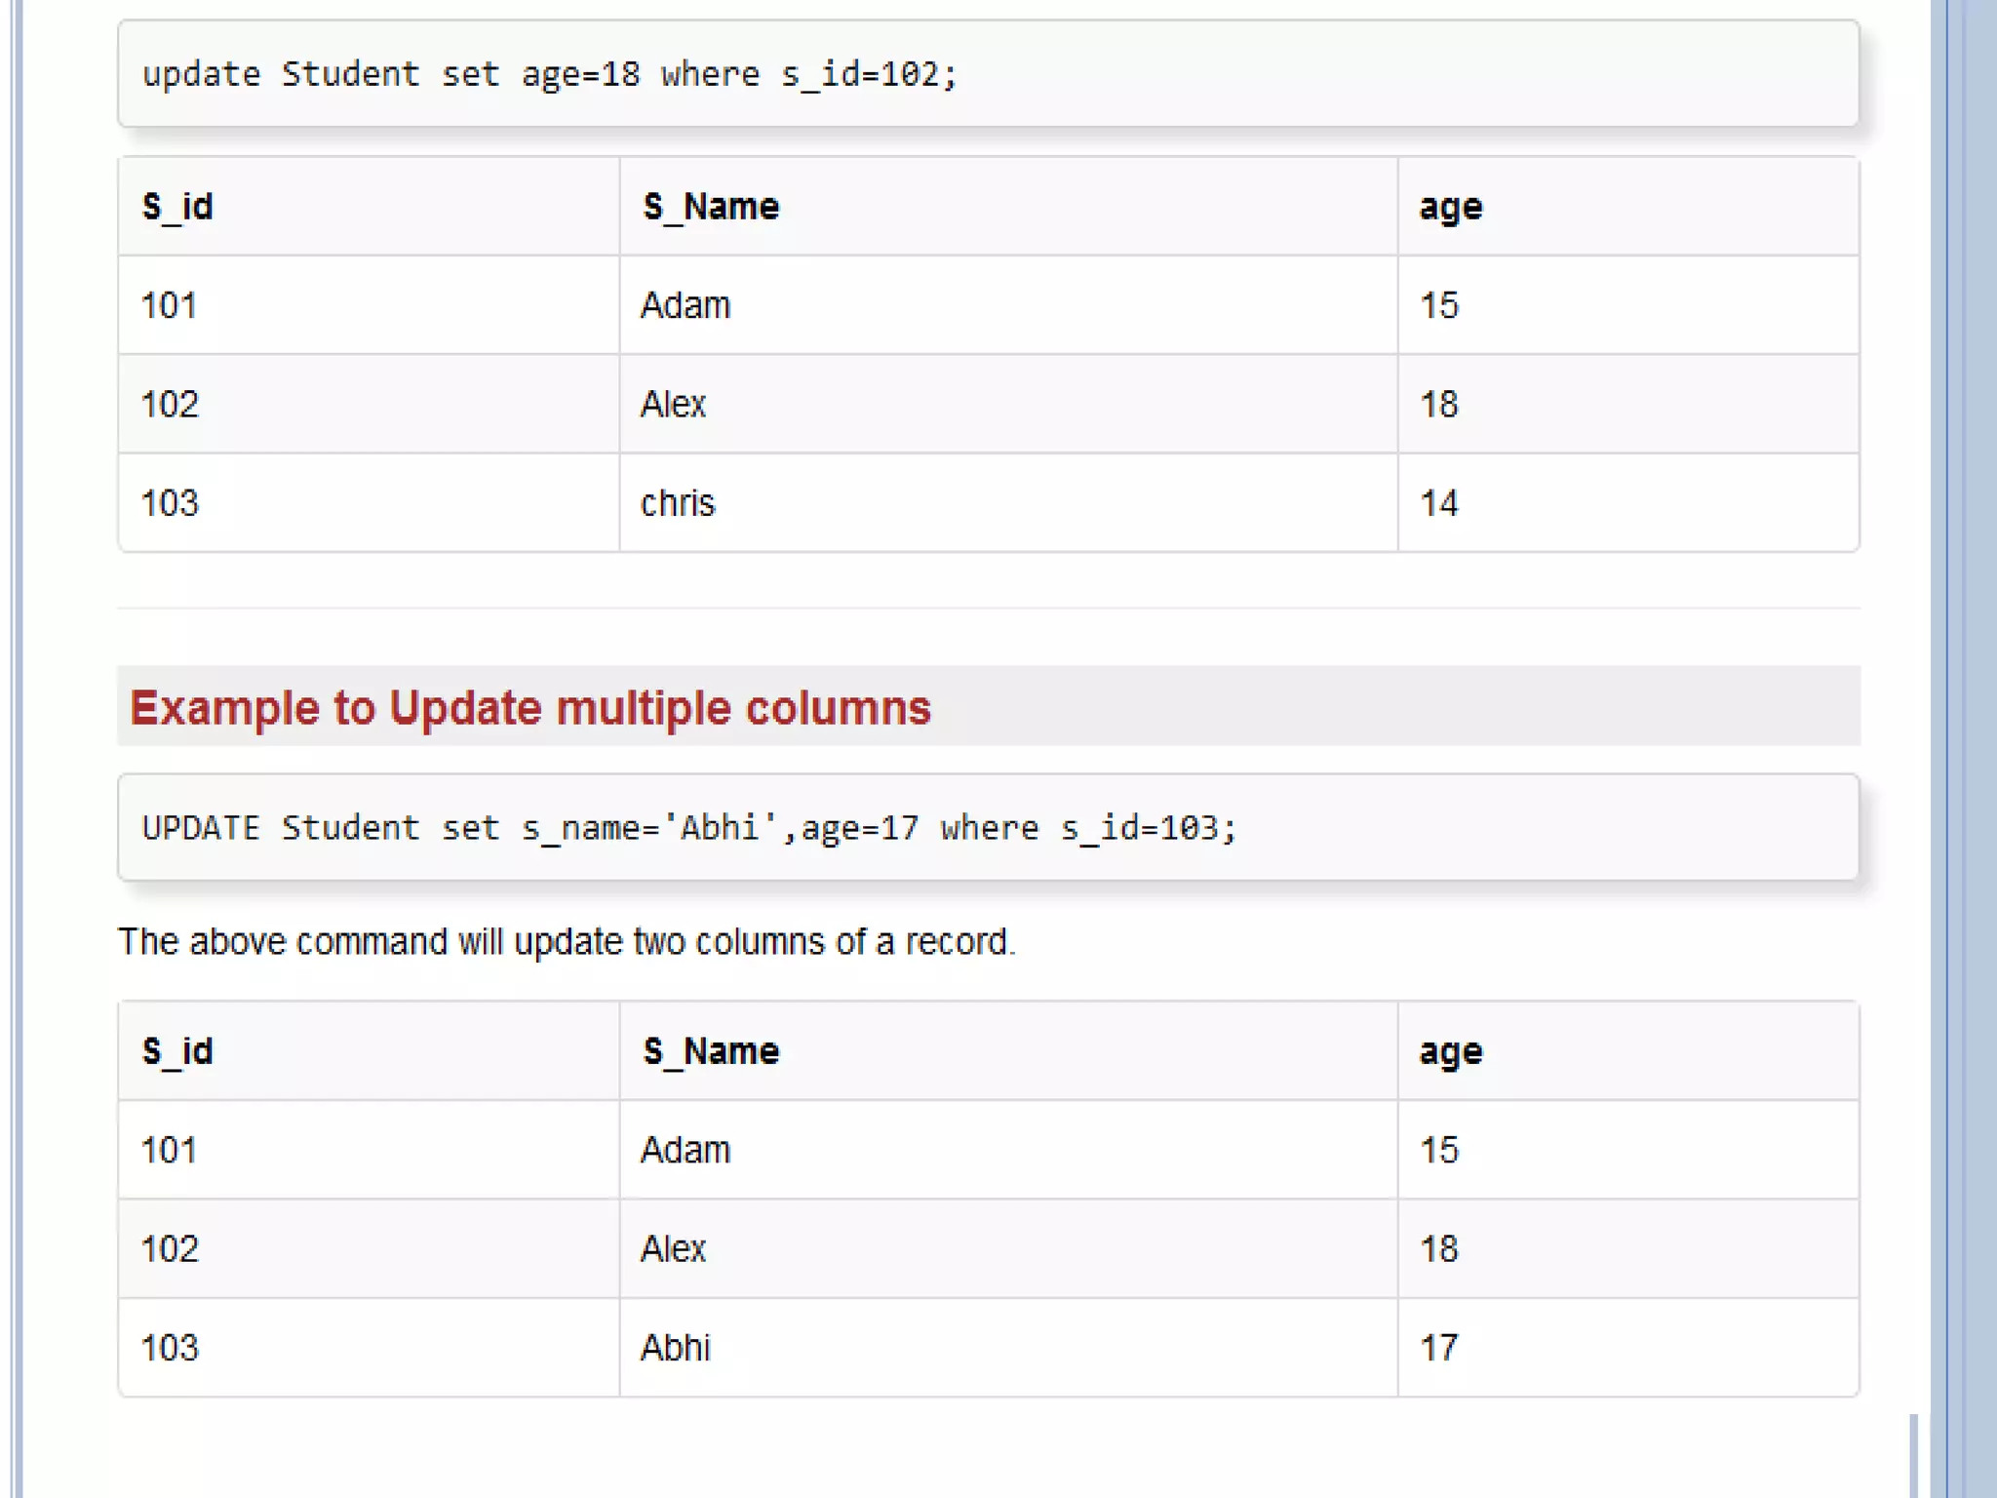
Task: Click 102 cell in table containing chris
Action: pos(170,405)
